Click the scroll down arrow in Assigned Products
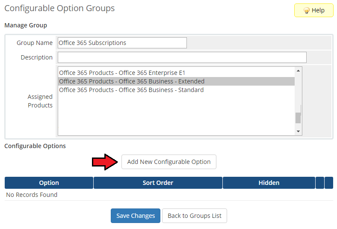Screen dimensions: 337x229 (299, 131)
